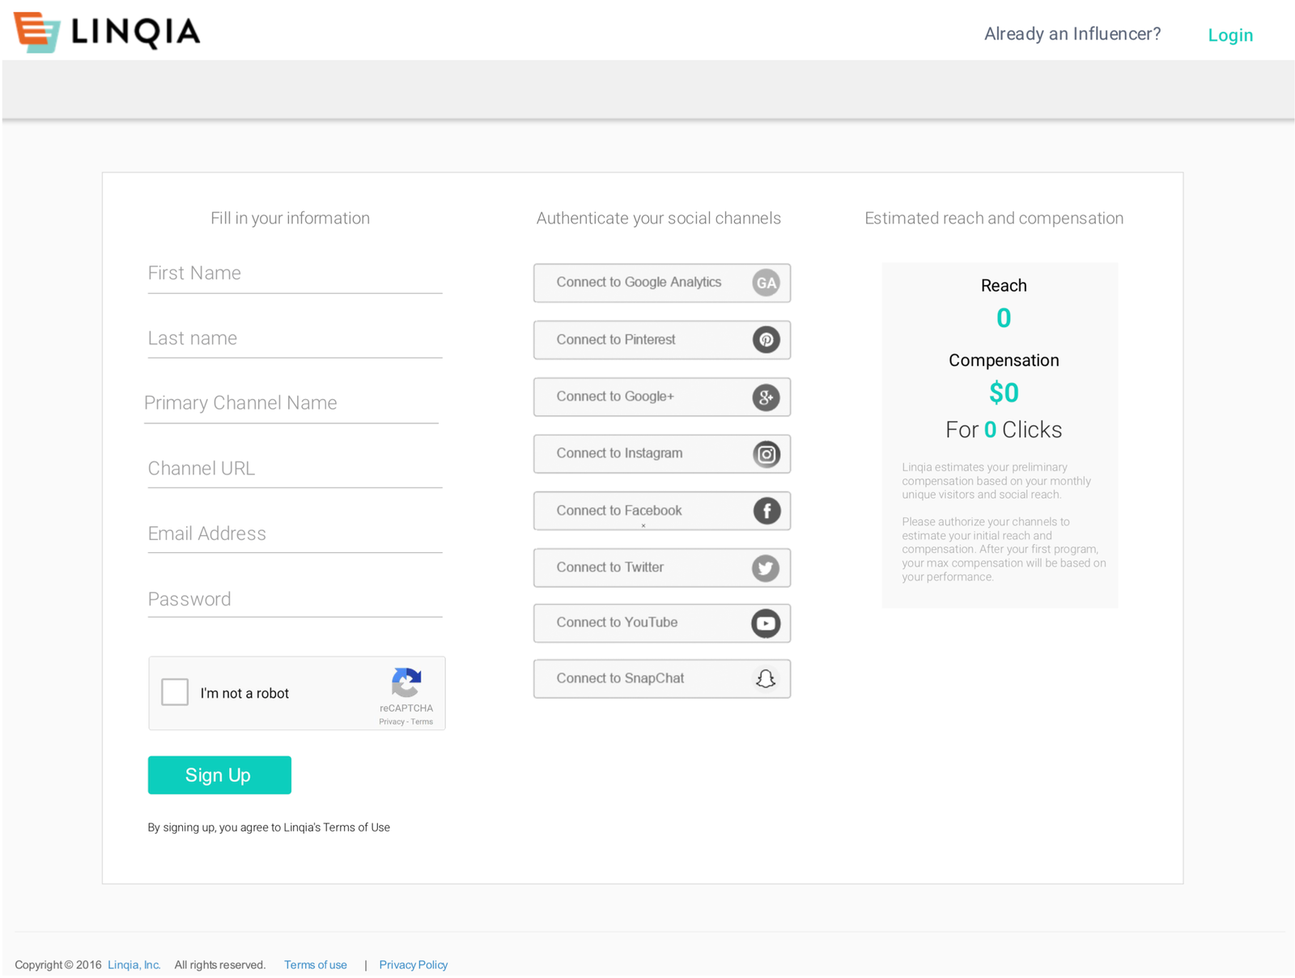Screen dimensions: 1295x978
Task: Open the Login link
Action: [1230, 35]
